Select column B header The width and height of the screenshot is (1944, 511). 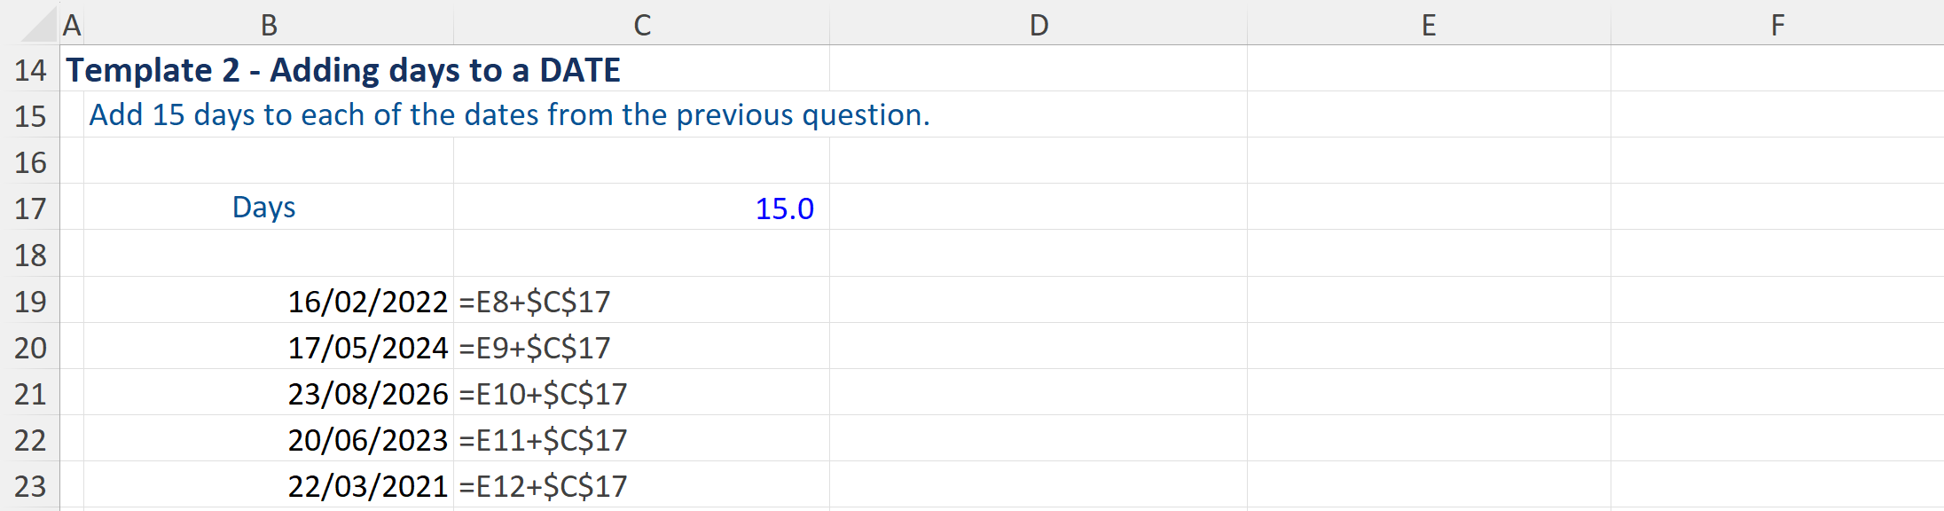click(269, 25)
